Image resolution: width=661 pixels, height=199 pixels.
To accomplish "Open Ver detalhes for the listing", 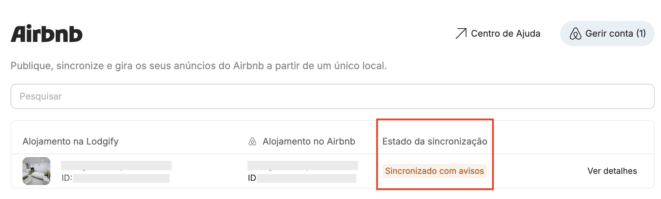I will (612, 171).
